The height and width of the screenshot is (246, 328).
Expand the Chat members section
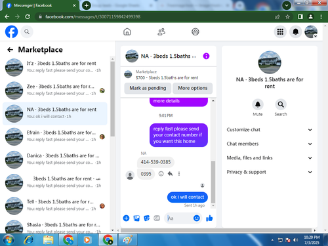point(270,144)
